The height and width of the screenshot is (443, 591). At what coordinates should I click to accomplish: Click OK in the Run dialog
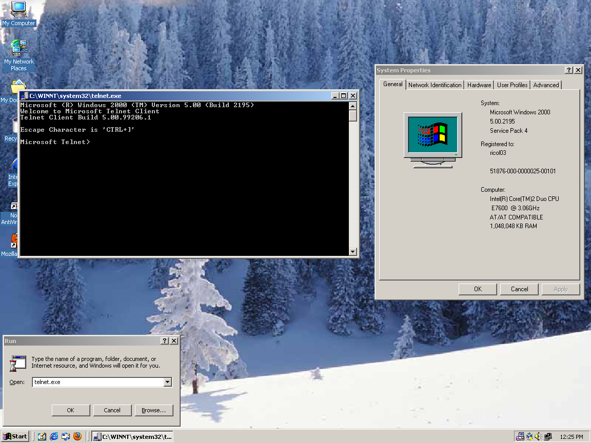click(70, 410)
